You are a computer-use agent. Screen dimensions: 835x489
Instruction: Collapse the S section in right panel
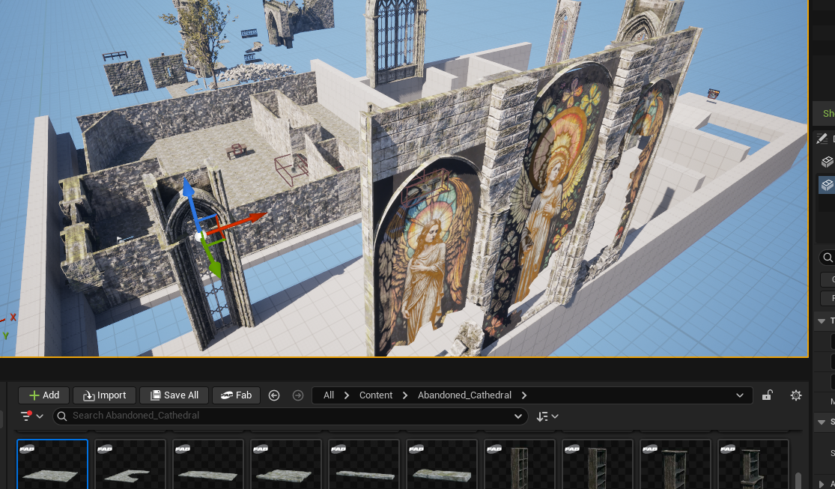822,422
